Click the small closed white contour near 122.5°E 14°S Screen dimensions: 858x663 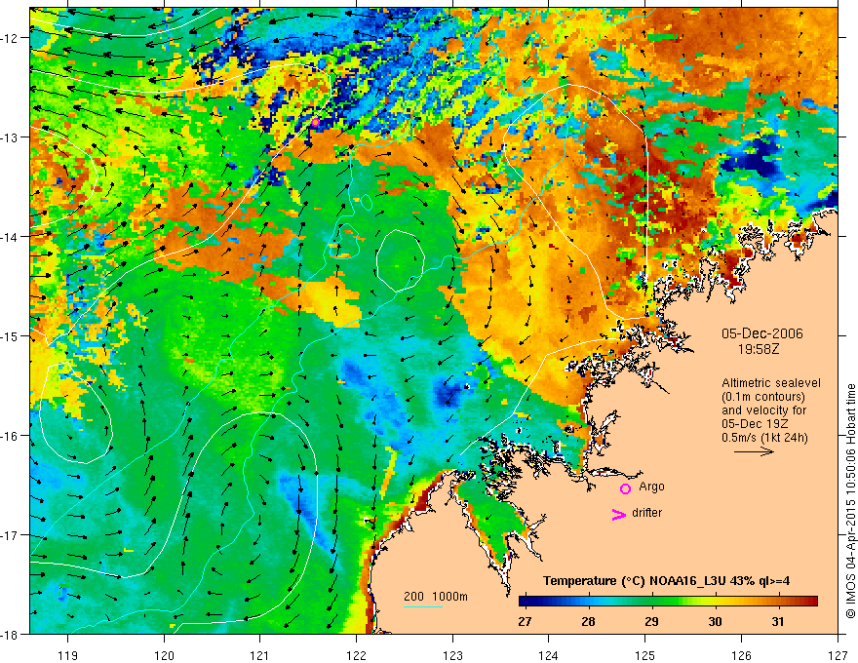tap(401, 260)
